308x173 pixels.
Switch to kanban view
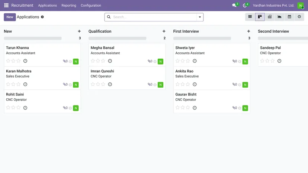260,17
